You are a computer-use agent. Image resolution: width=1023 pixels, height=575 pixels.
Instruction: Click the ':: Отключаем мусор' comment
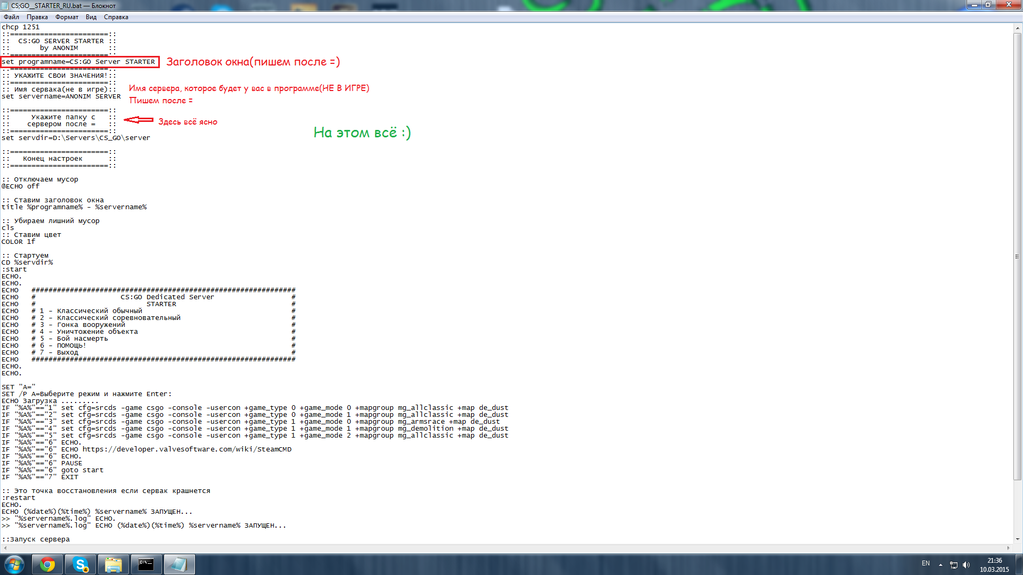pyautogui.click(x=40, y=179)
